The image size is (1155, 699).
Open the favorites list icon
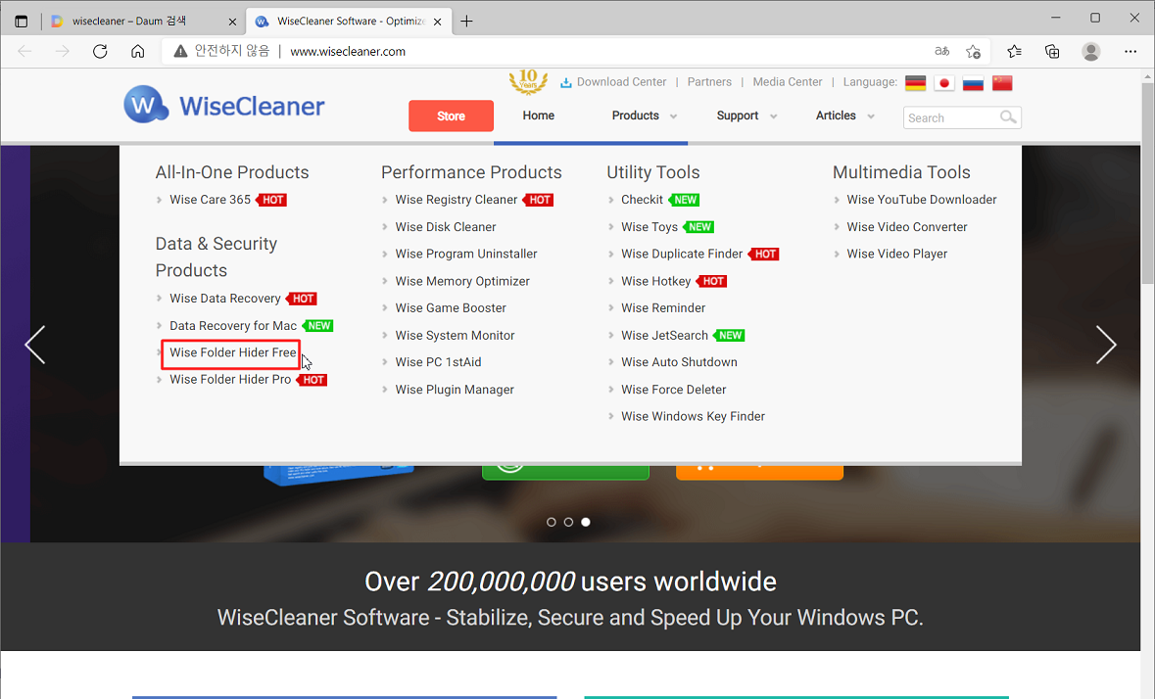coord(1014,52)
